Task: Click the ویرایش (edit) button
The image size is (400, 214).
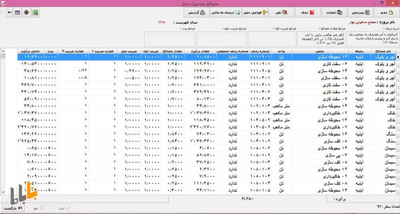Action: [x=361, y=12]
